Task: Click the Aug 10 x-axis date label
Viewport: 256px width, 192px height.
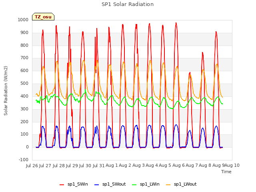Action: click(x=232, y=166)
